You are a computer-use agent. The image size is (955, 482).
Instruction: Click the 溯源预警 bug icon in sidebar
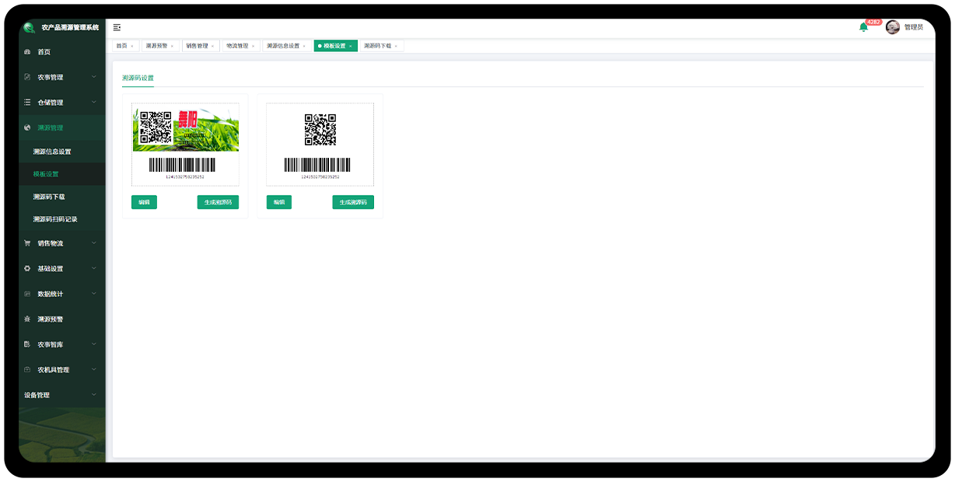27,320
